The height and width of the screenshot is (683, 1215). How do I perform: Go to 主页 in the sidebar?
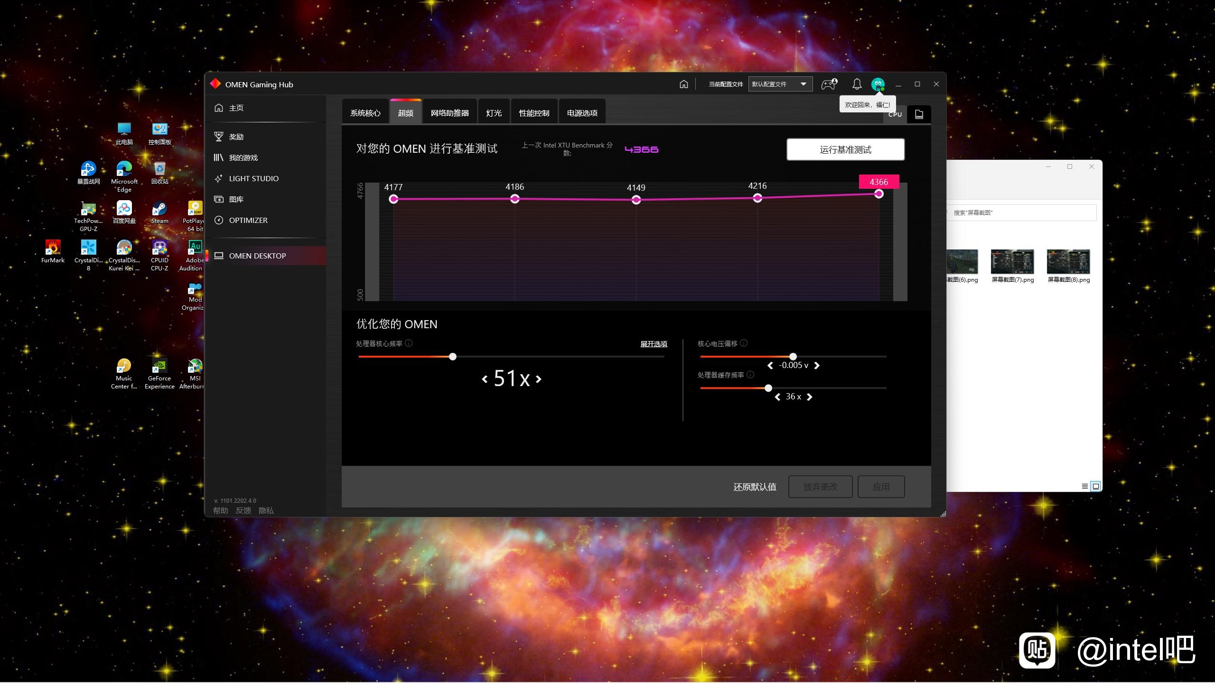coord(266,108)
